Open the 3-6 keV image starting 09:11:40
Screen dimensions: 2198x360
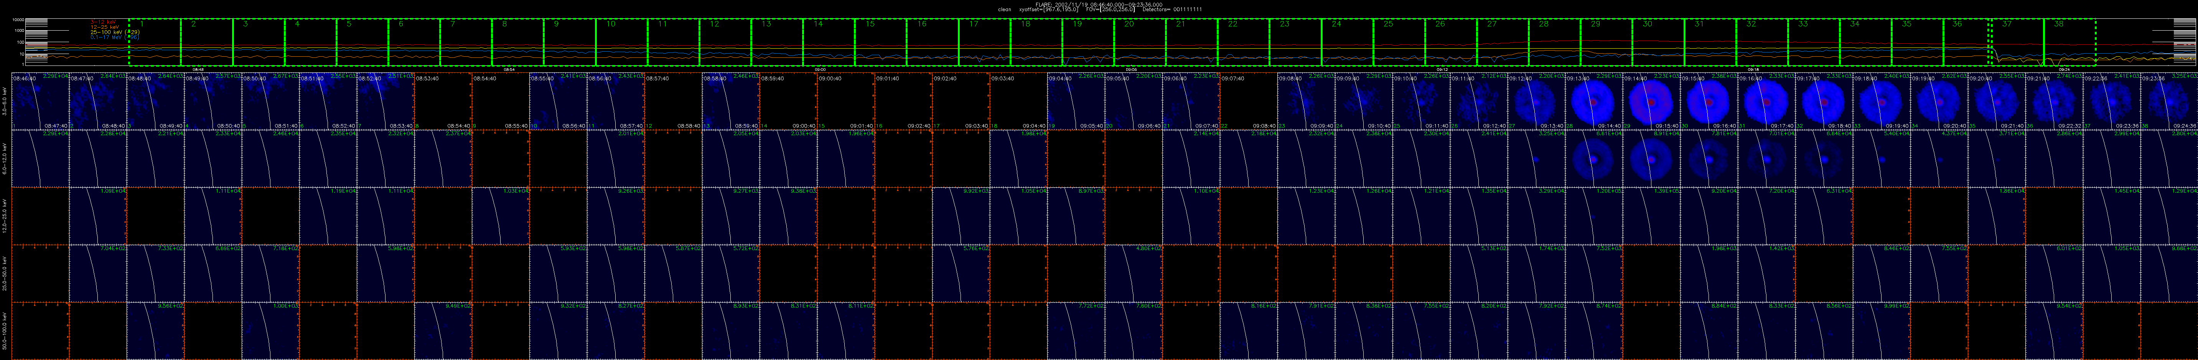[x=1479, y=100]
